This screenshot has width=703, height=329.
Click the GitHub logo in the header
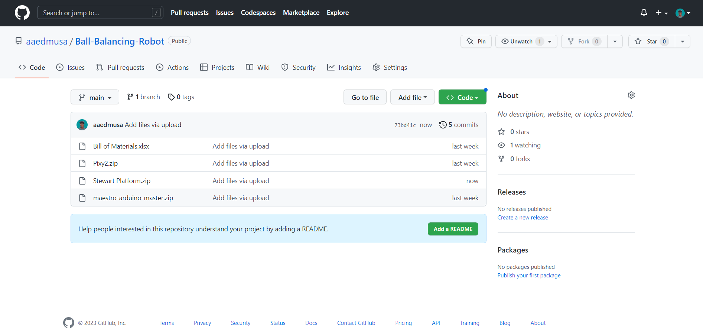pyautogui.click(x=22, y=13)
